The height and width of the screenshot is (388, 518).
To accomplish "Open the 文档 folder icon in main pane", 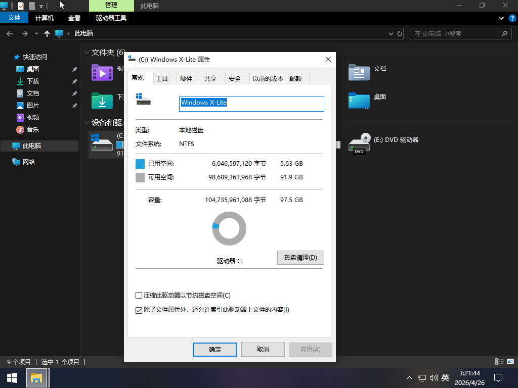I will [x=359, y=73].
